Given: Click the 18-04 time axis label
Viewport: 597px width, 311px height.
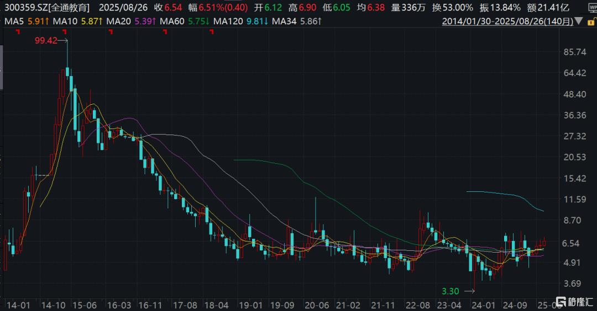Looking at the screenshot, I should (216, 305).
